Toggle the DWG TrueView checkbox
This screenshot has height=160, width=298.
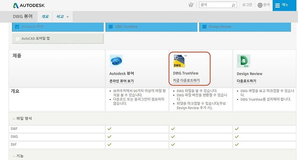tap(111, 27)
